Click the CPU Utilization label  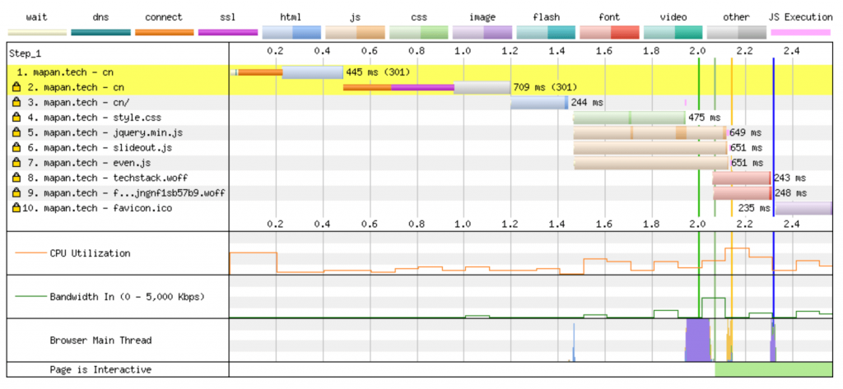(x=90, y=253)
